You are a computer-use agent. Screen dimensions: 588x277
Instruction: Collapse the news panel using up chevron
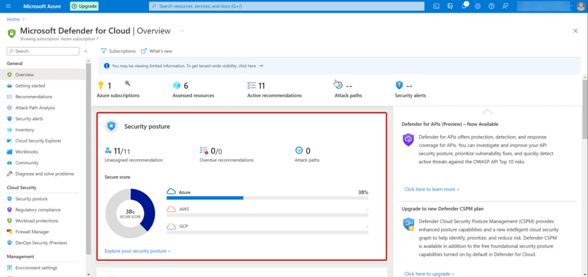tap(487, 111)
